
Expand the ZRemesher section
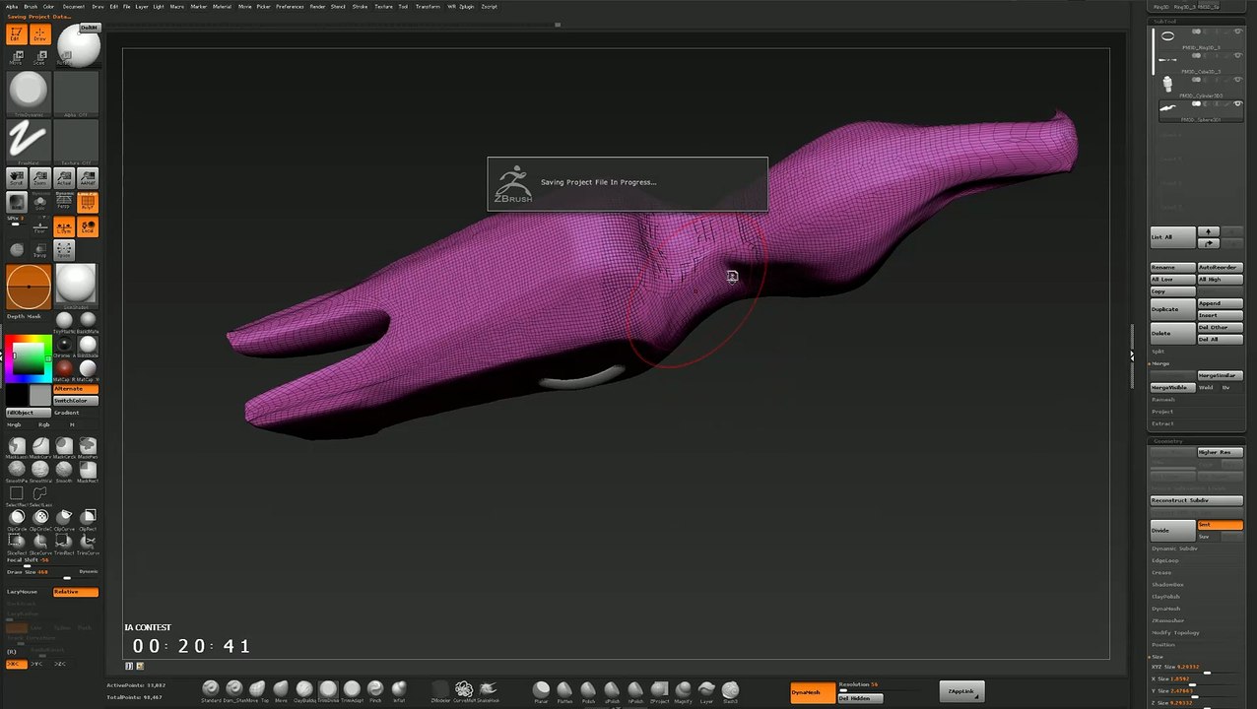click(x=1167, y=620)
